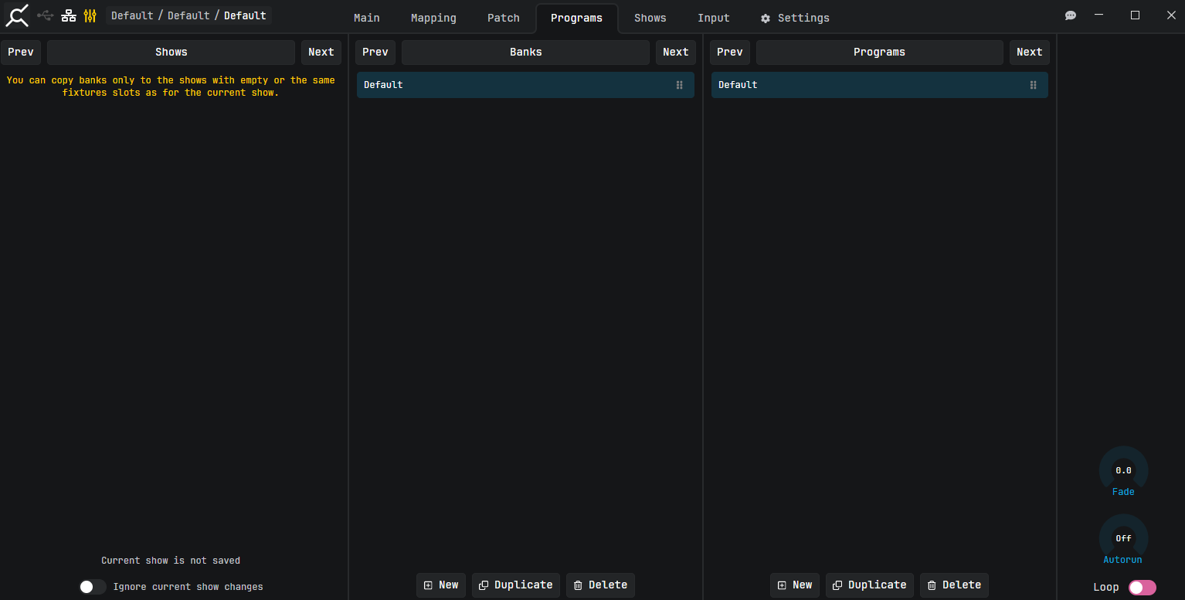Open the feedback chat bubble icon

click(1071, 15)
